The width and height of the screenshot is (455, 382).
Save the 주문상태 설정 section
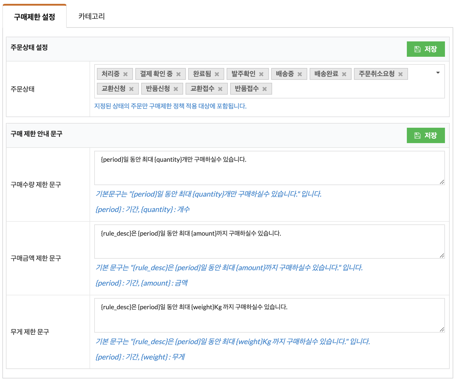click(425, 49)
